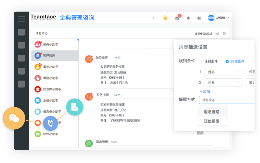Viewport: 260px width, 163px height.
Task: Click the 消息中心 heading
Action: pos(42,34)
